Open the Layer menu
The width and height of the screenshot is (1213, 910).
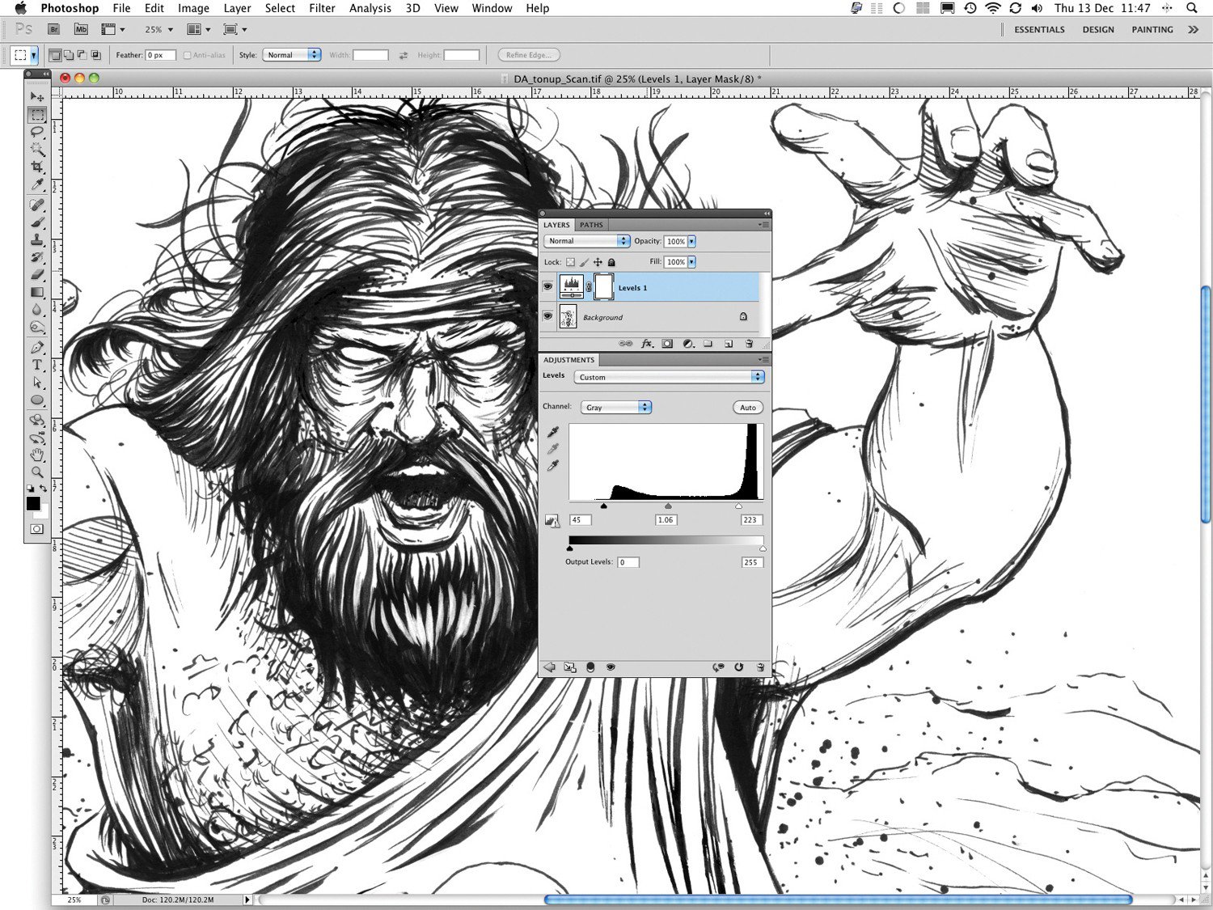pyautogui.click(x=237, y=8)
